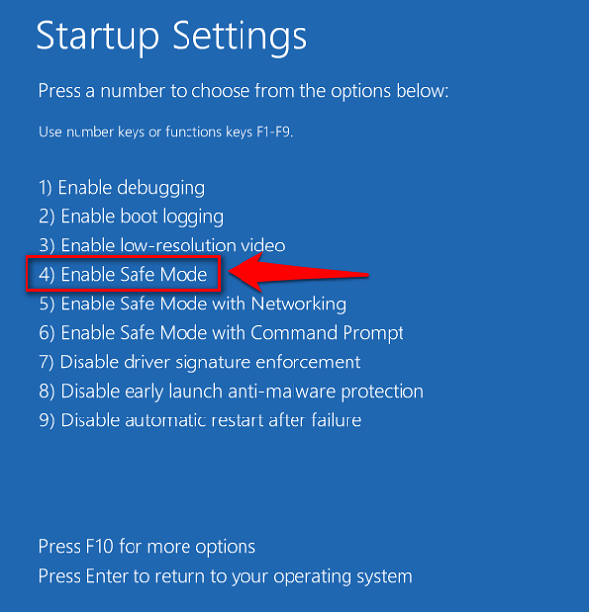Click the numeral '1)' before Enable debugging
Screen dimensions: 589x612
[x=46, y=187]
